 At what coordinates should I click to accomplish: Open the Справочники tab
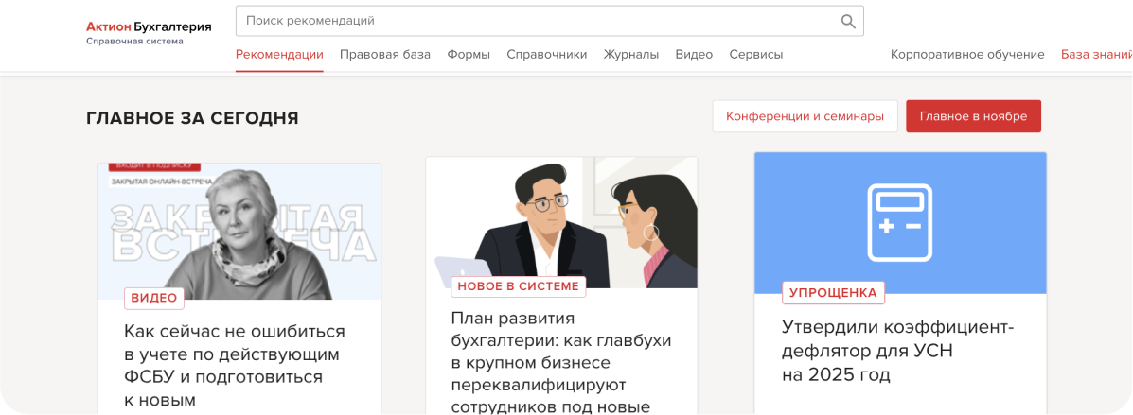point(547,55)
